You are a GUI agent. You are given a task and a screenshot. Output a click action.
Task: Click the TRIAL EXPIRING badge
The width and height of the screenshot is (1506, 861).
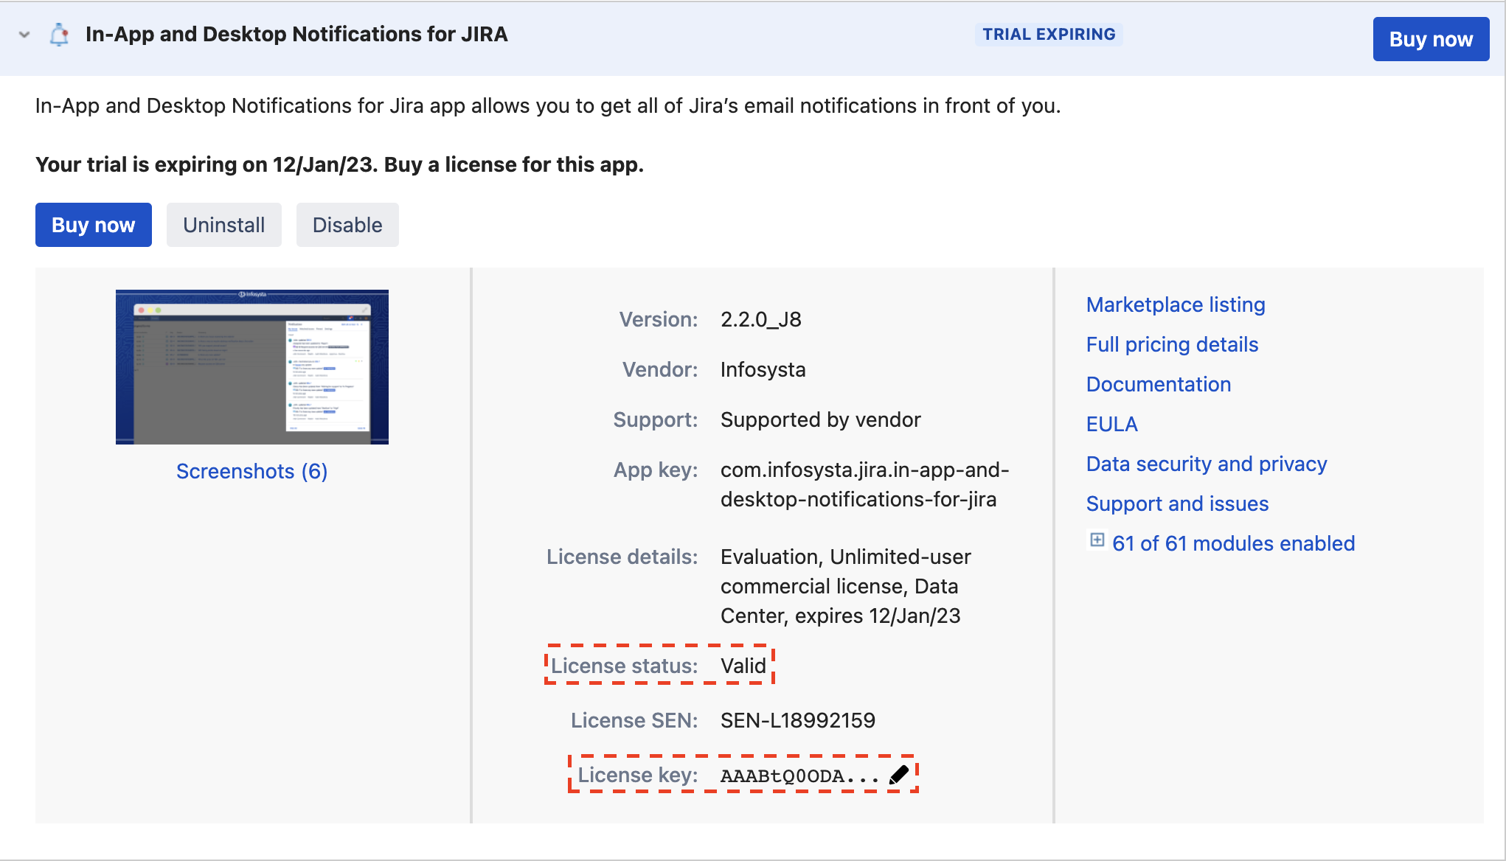pyautogui.click(x=1048, y=35)
